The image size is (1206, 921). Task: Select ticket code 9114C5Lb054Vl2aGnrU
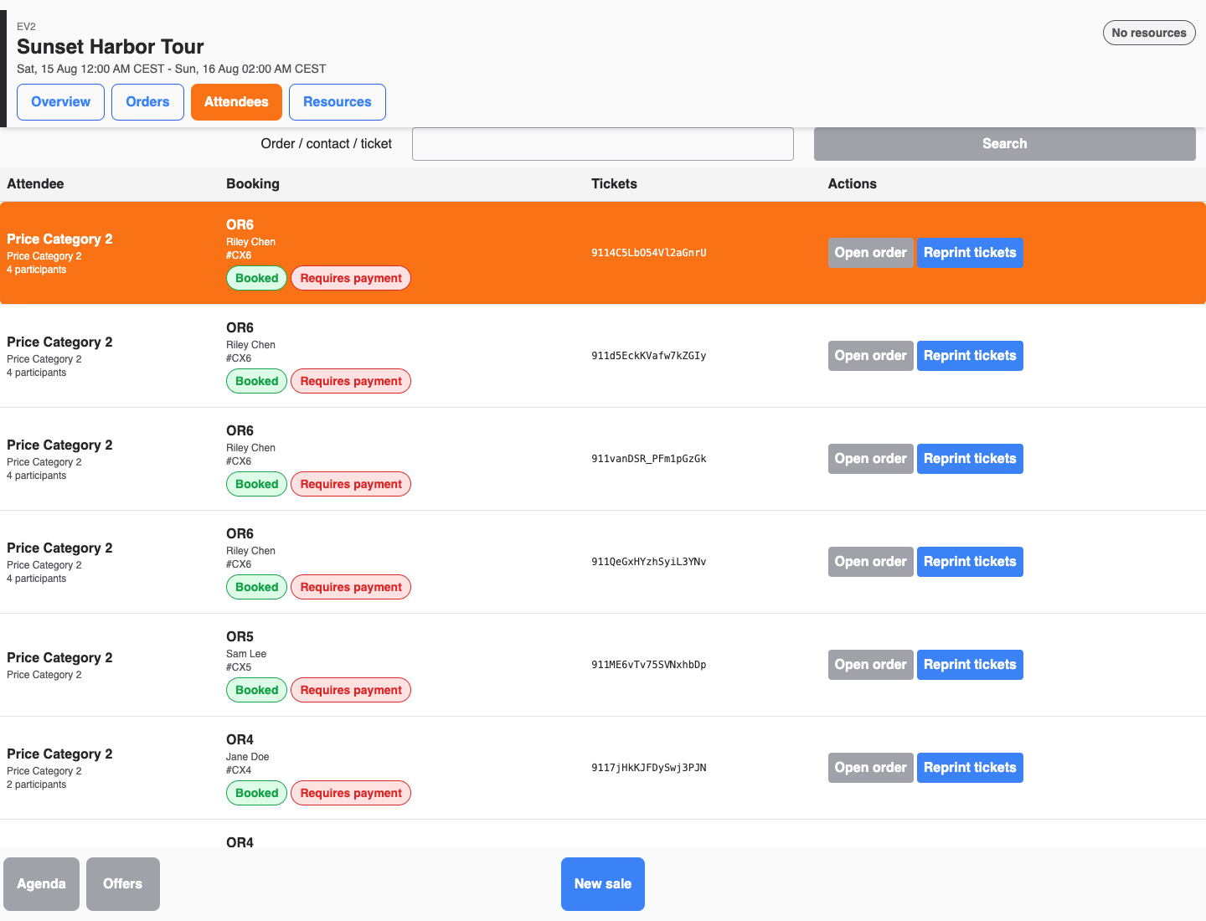click(649, 253)
